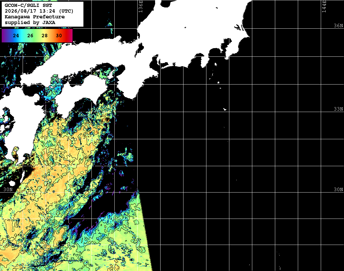
Task: Click the right-side 30N latitude label
Action: pyautogui.click(x=338, y=189)
